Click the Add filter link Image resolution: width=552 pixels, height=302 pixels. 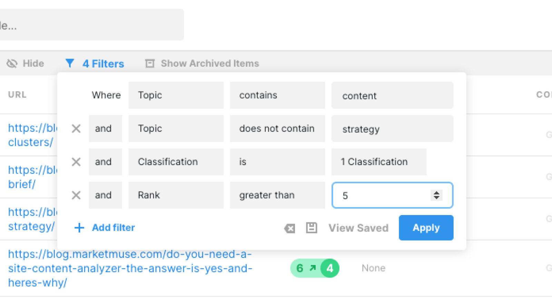114,228
